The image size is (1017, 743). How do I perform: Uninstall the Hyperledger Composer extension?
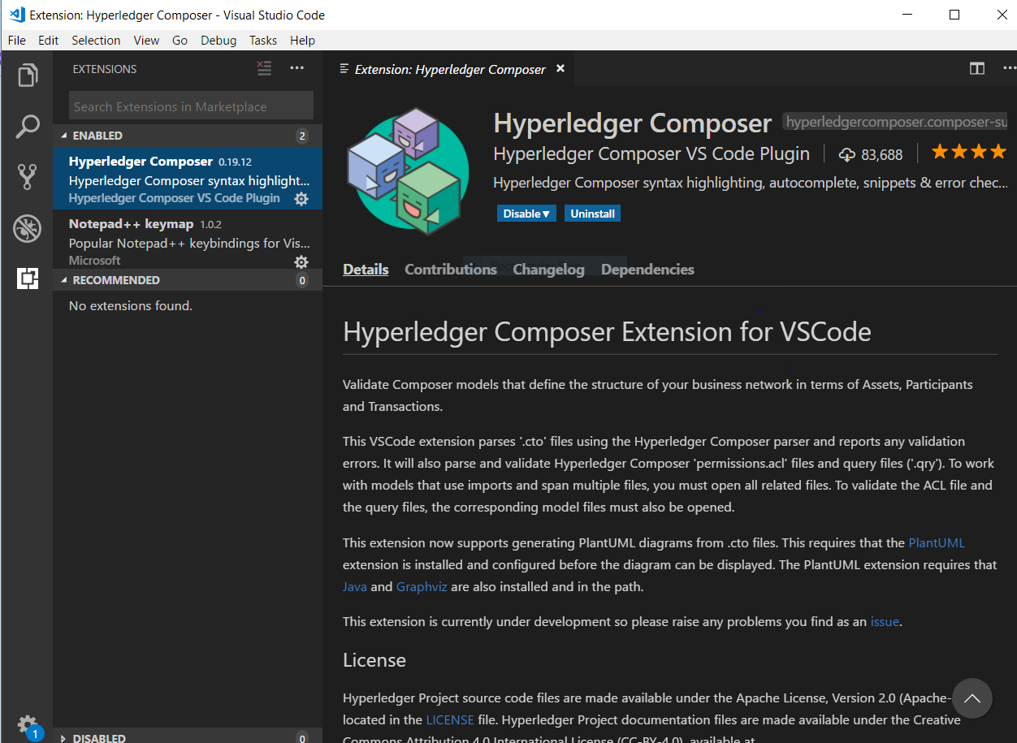[592, 213]
